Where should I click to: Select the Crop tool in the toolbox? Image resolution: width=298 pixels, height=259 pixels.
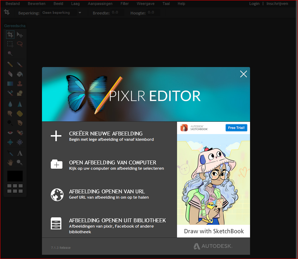[x=10, y=35]
